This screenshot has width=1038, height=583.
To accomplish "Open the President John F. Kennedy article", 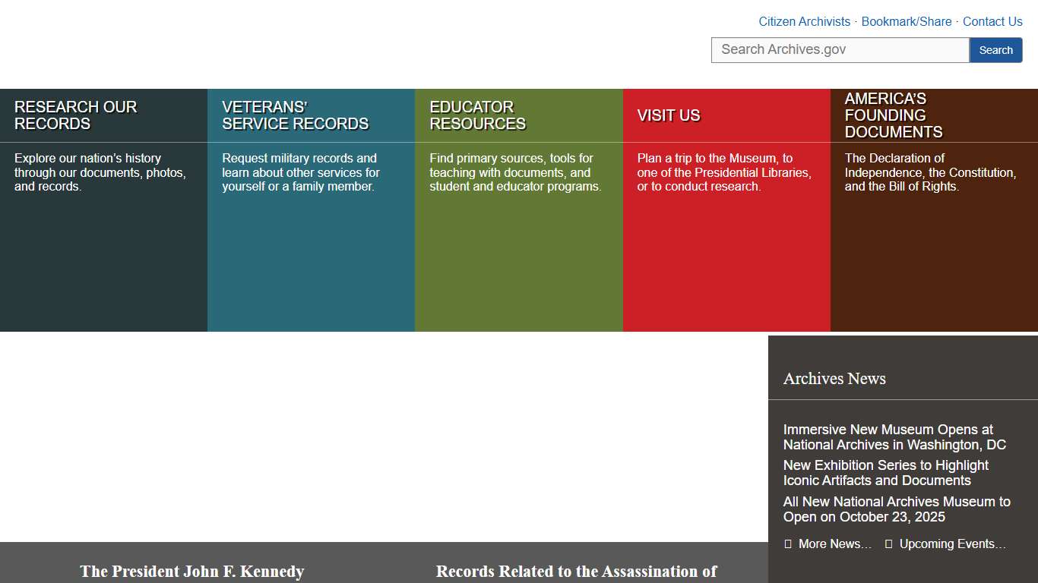I will [x=192, y=572].
